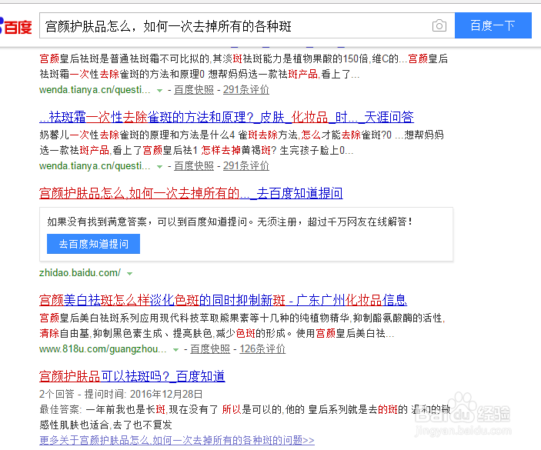Click the second wenda.tianya.cn/questi... URL text
The image size is (541, 450).
[95, 166]
